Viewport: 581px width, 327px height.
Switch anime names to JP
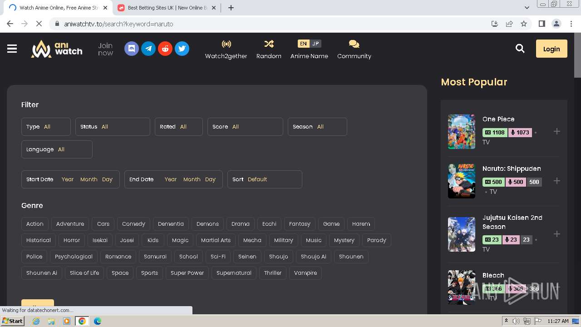(x=315, y=44)
